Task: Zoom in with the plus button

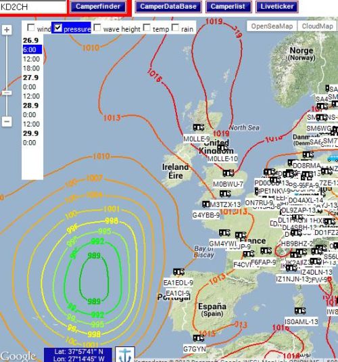Action: 7,30
